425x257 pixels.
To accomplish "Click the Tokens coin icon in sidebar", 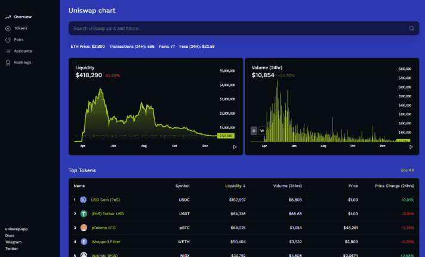I will pos(8,29).
